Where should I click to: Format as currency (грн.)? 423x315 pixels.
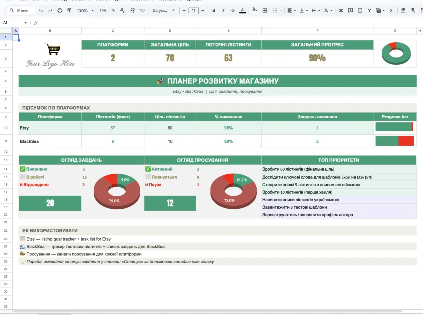click(x=103, y=10)
